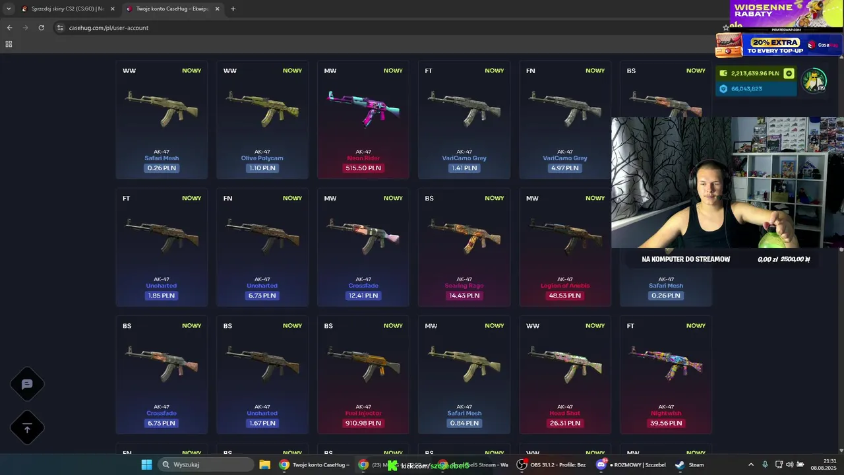Image resolution: width=844 pixels, height=475 pixels.
Task: Click the 12.41 PLN Crossfade price
Action: tap(363, 296)
